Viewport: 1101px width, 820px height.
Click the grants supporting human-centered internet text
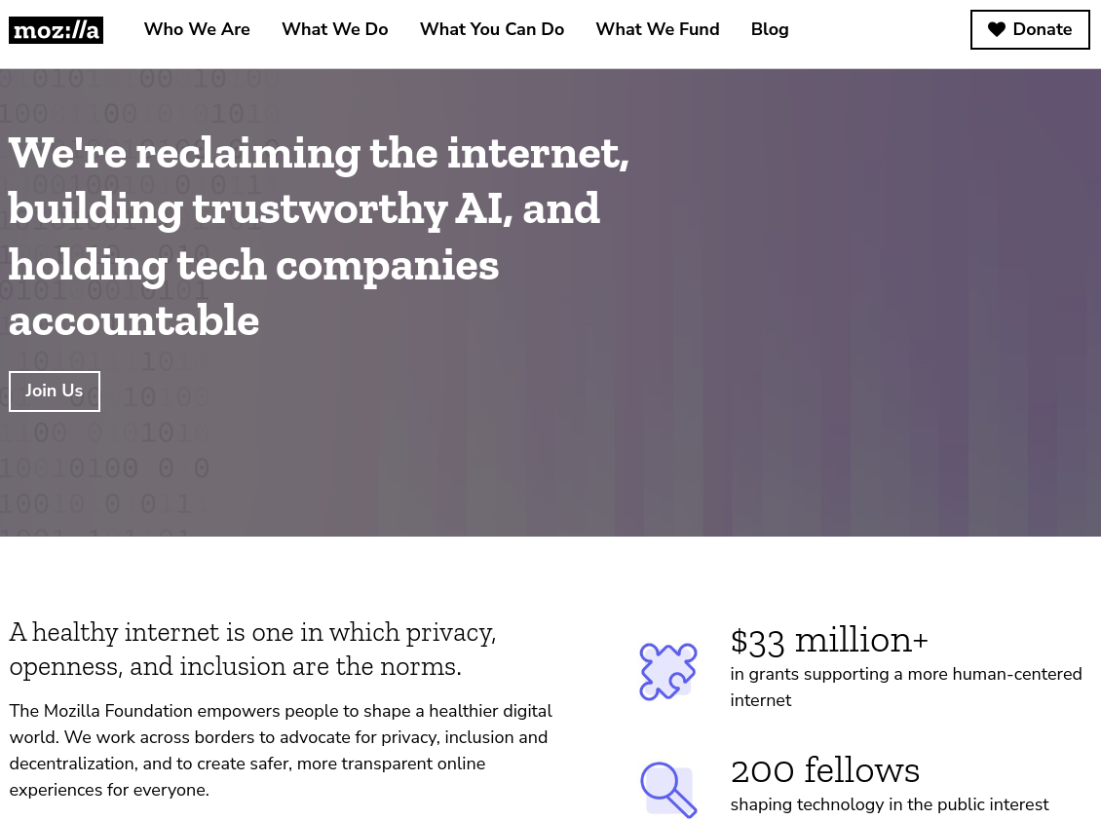tap(905, 687)
